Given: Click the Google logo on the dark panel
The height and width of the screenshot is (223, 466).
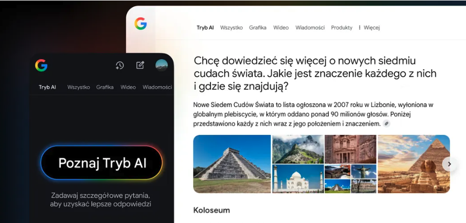Looking at the screenshot, I should point(41,66).
